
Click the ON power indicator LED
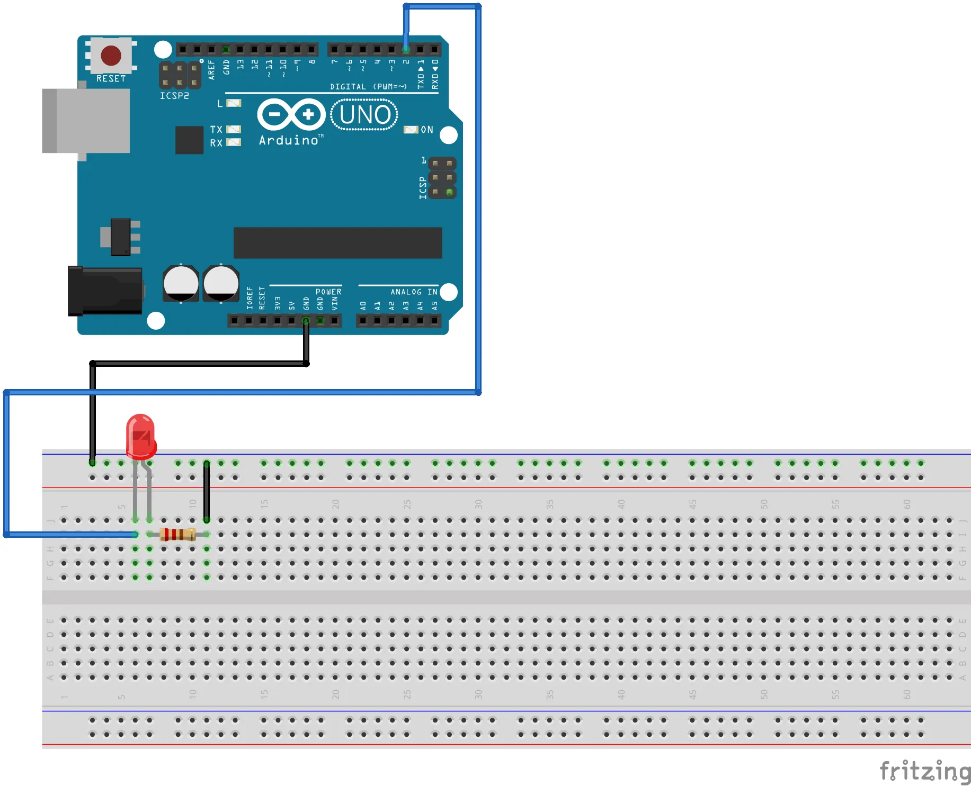[411, 130]
